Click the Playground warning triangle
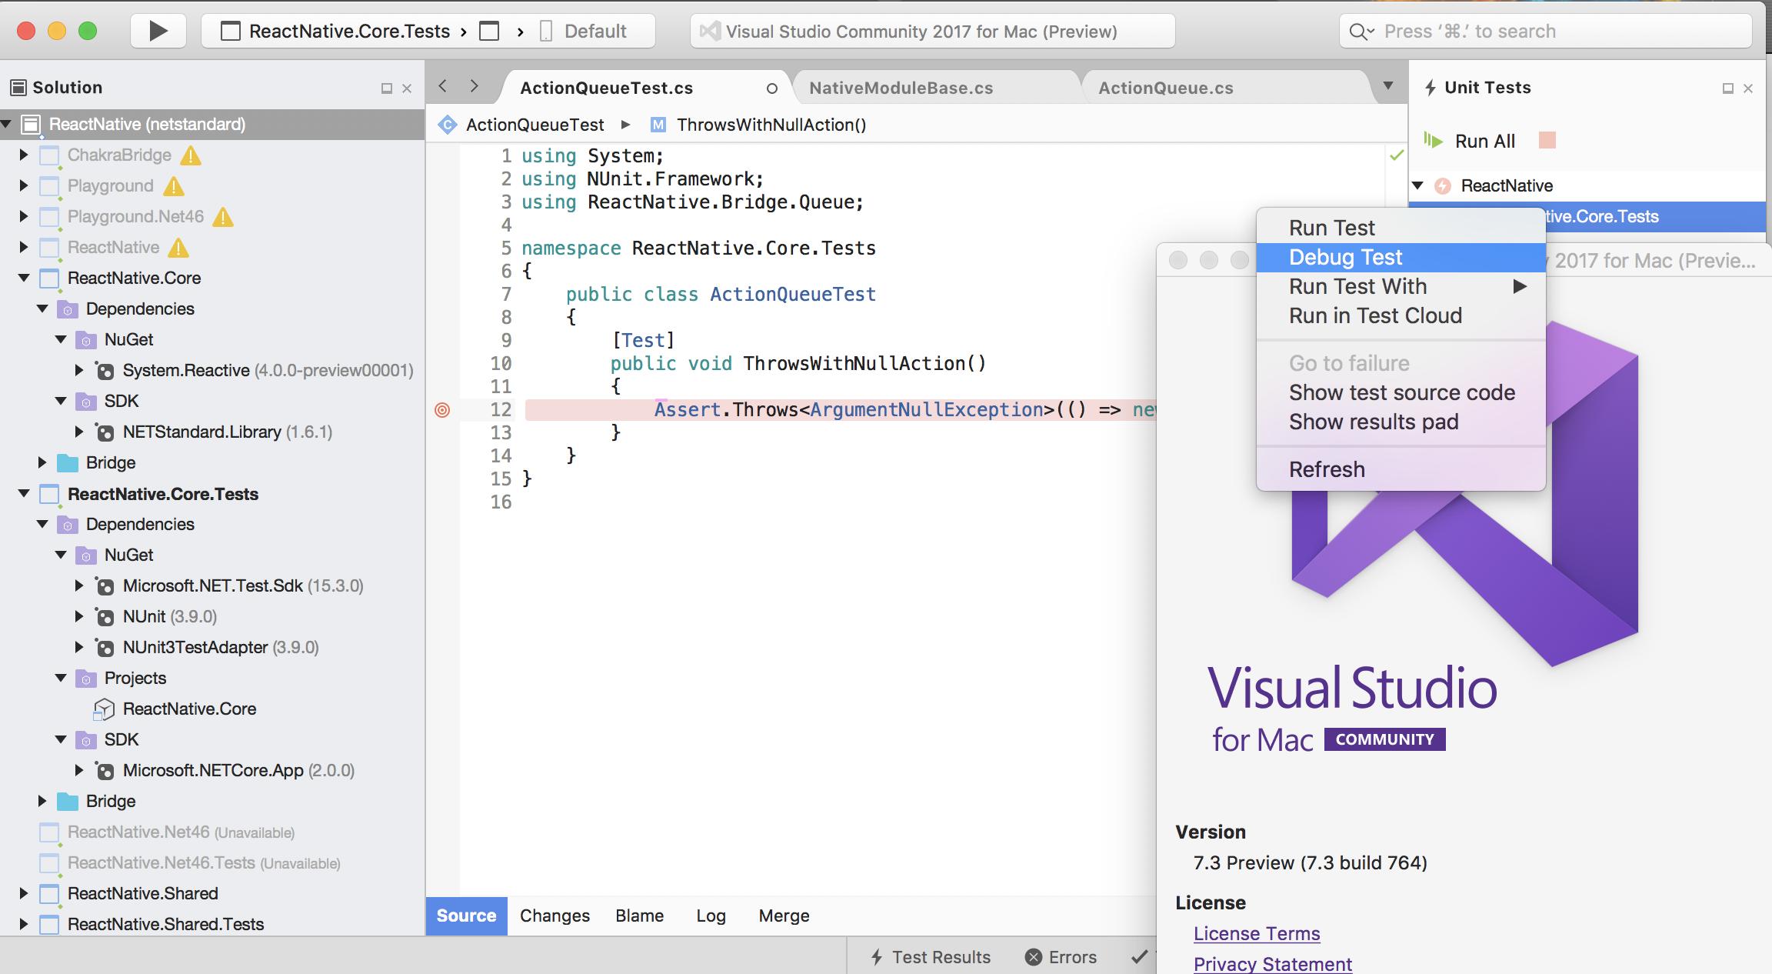Screen dimensions: 1772x974 click(174, 187)
